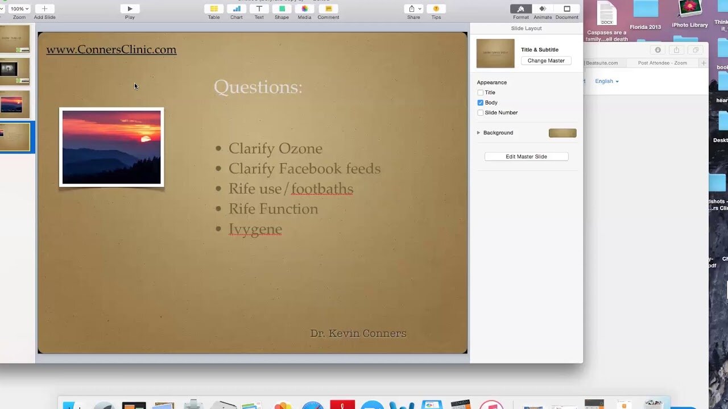Image resolution: width=728 pixels, height=409 pixels.
Task: Open the Trash in the Dock
Action: pos(653,405)
